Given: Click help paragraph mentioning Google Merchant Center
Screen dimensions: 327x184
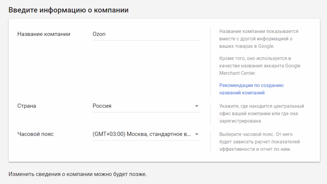Looking at the screenshot, I should (260, 66).
